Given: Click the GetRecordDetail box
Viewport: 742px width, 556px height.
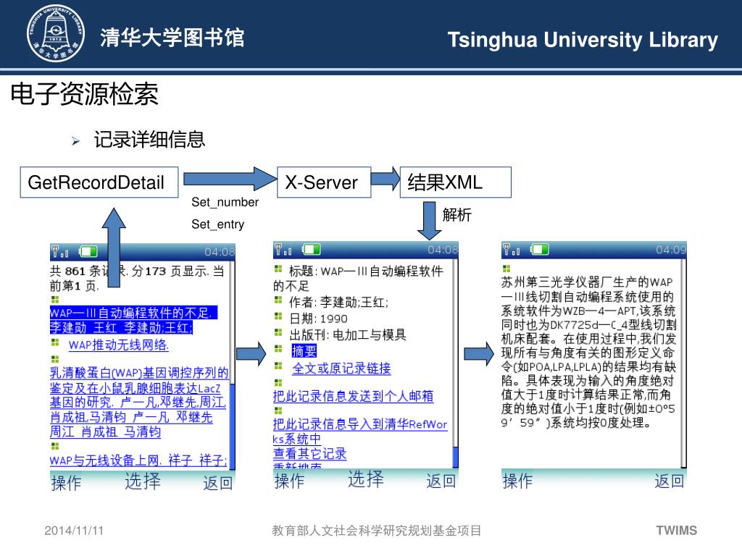Looking at the screenshot, I should 99,182.
